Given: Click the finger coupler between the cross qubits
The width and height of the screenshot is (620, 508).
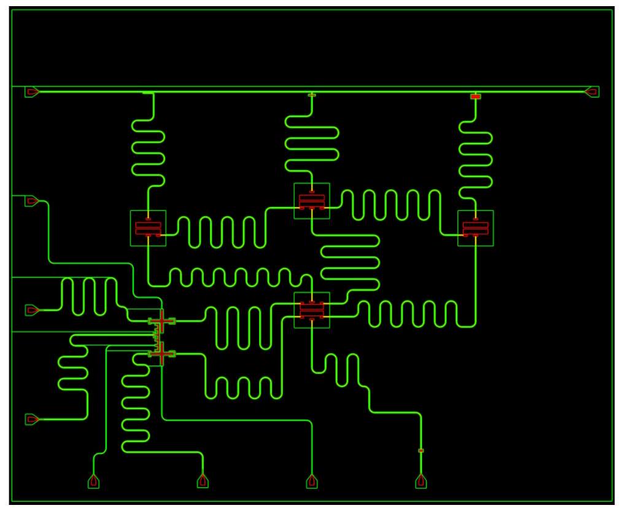Looking at the screenshot, I should pos(157,337).
